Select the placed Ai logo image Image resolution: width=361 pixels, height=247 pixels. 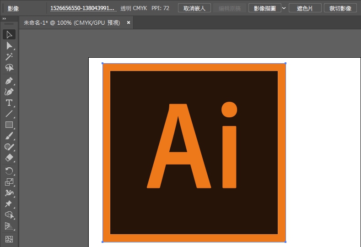194,153
